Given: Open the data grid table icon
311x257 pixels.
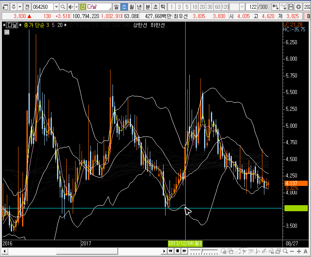Looking at the screenshot, I should (x=7, y=32).
